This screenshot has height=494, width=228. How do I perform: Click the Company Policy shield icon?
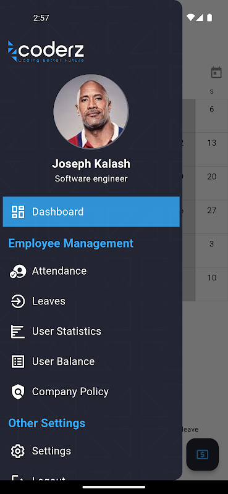(x=18, y=391)
